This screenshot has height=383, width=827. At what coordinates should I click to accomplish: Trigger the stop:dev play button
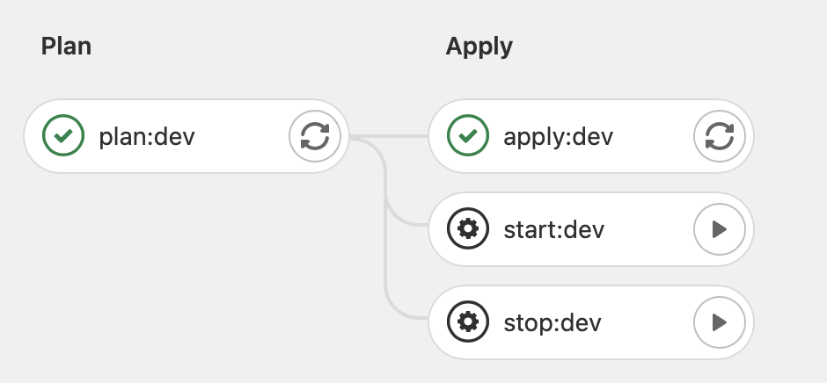coord(720,323)
